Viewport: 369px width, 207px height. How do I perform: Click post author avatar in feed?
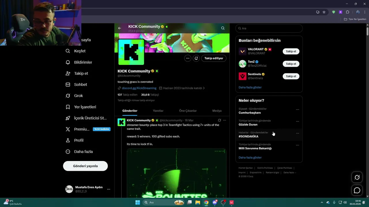[121, 122]
